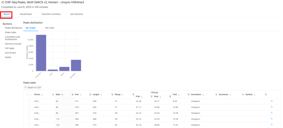Click the magnifier icon in the Start 123 row
This screenshot has height=128, width=283.
[x=272, y=125]
